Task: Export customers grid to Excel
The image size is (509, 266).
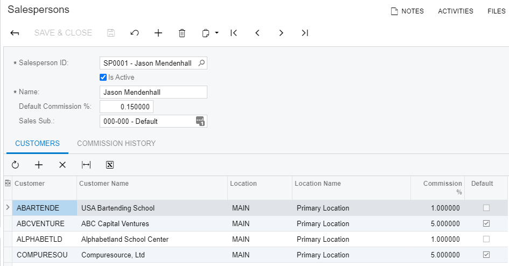Action: (x=110, y=165)
